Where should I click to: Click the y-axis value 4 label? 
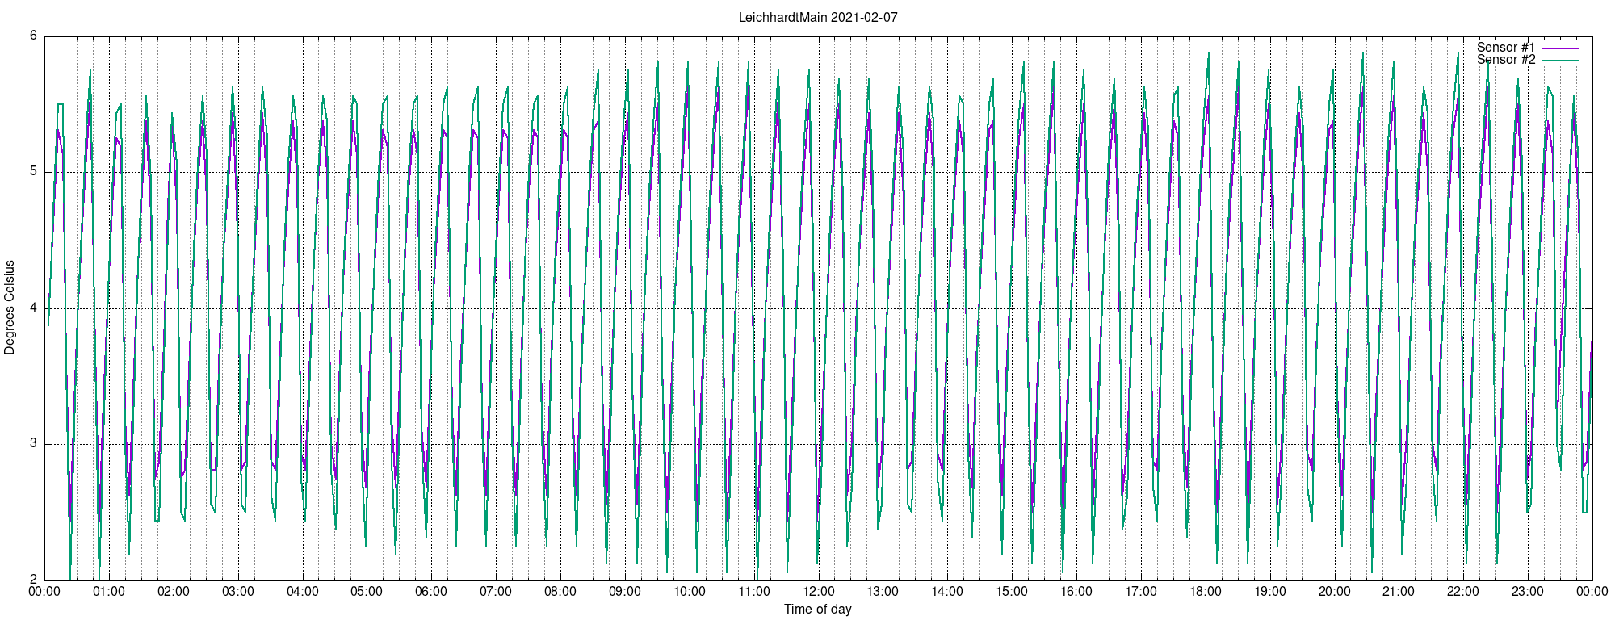click(x=34, y=308)
